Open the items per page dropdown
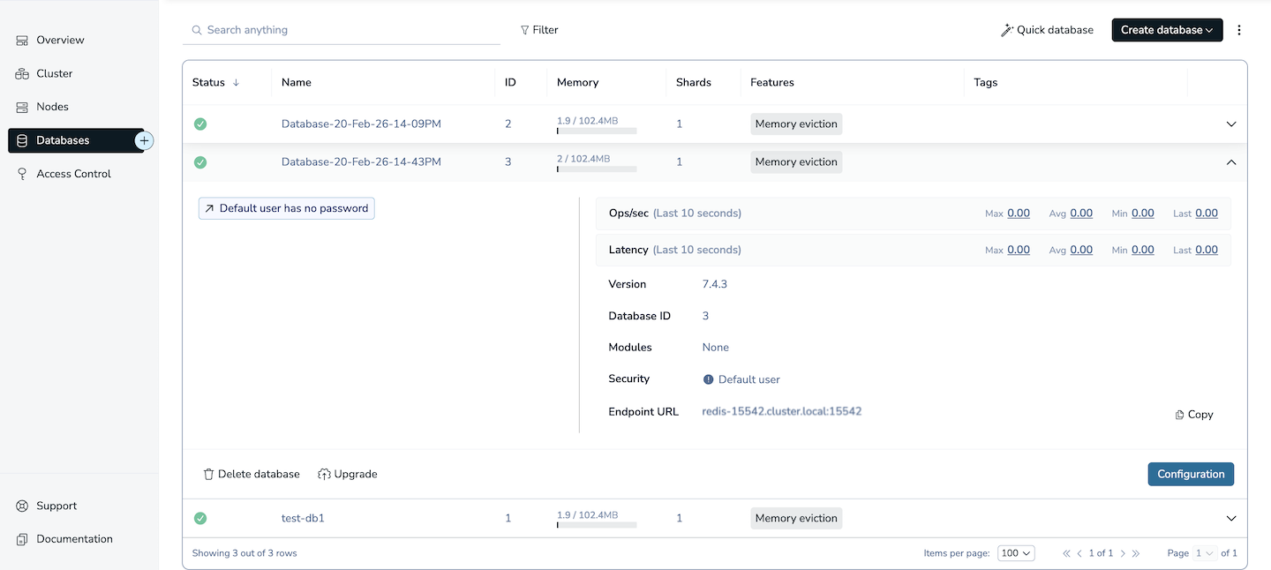Image resolution: width=1271 pixels, height=570 pixels. [x=1015, y=552]
